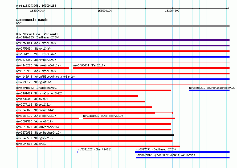The image size is (237, 168).
Task: Click the chr6:163593968..163594283 region label
Action: pos(36,6)
